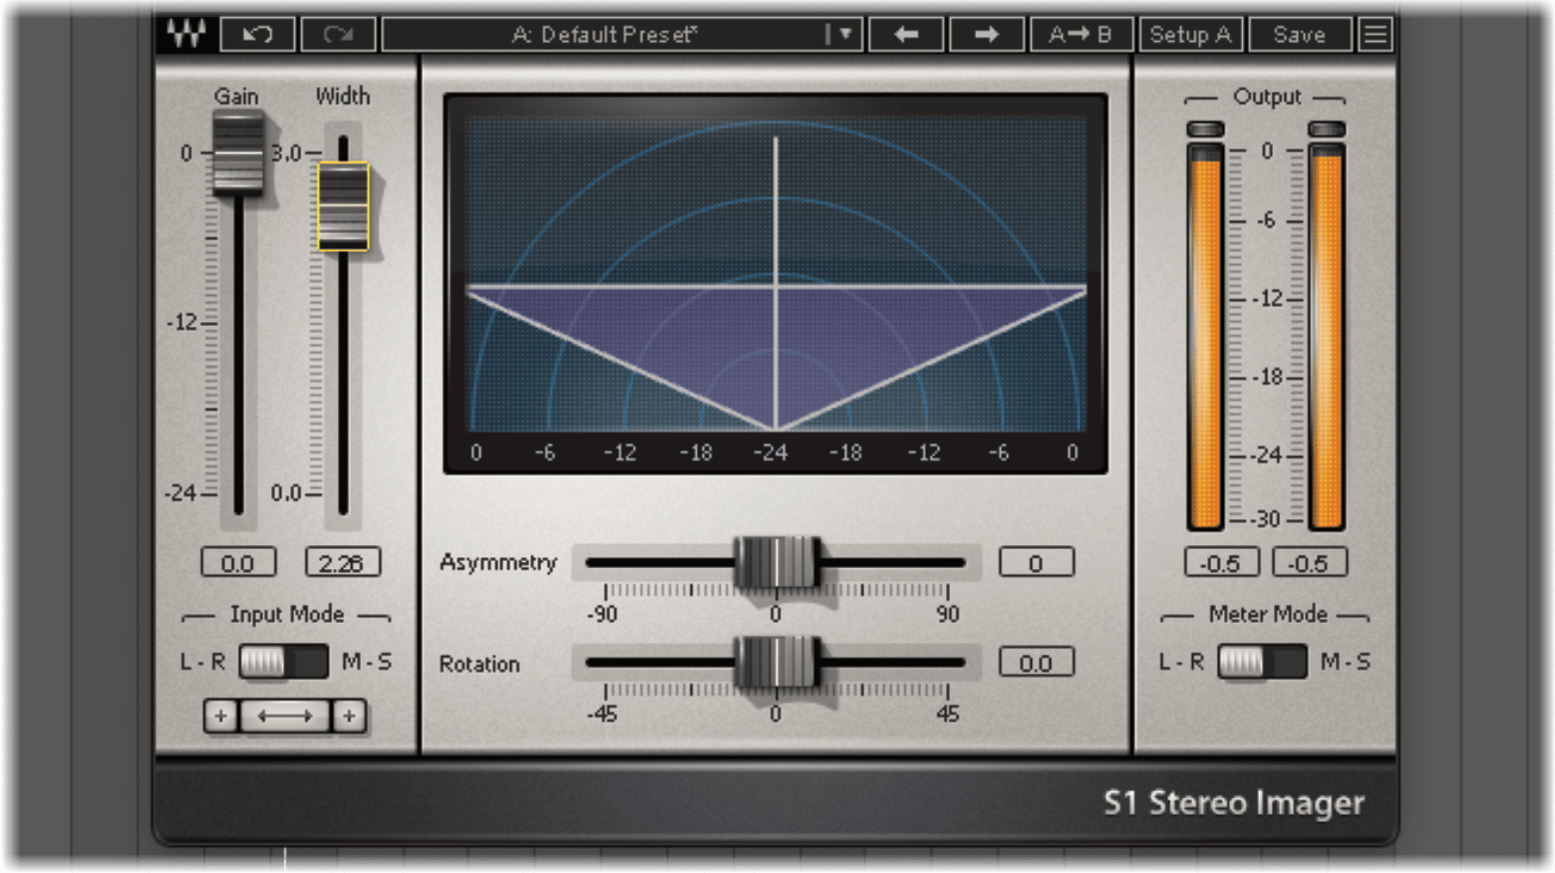The width and height of the screenshot is (1555, 873).
Task: Click the S1 Stereo Imager title text
Action: (x=1233, y=803)
